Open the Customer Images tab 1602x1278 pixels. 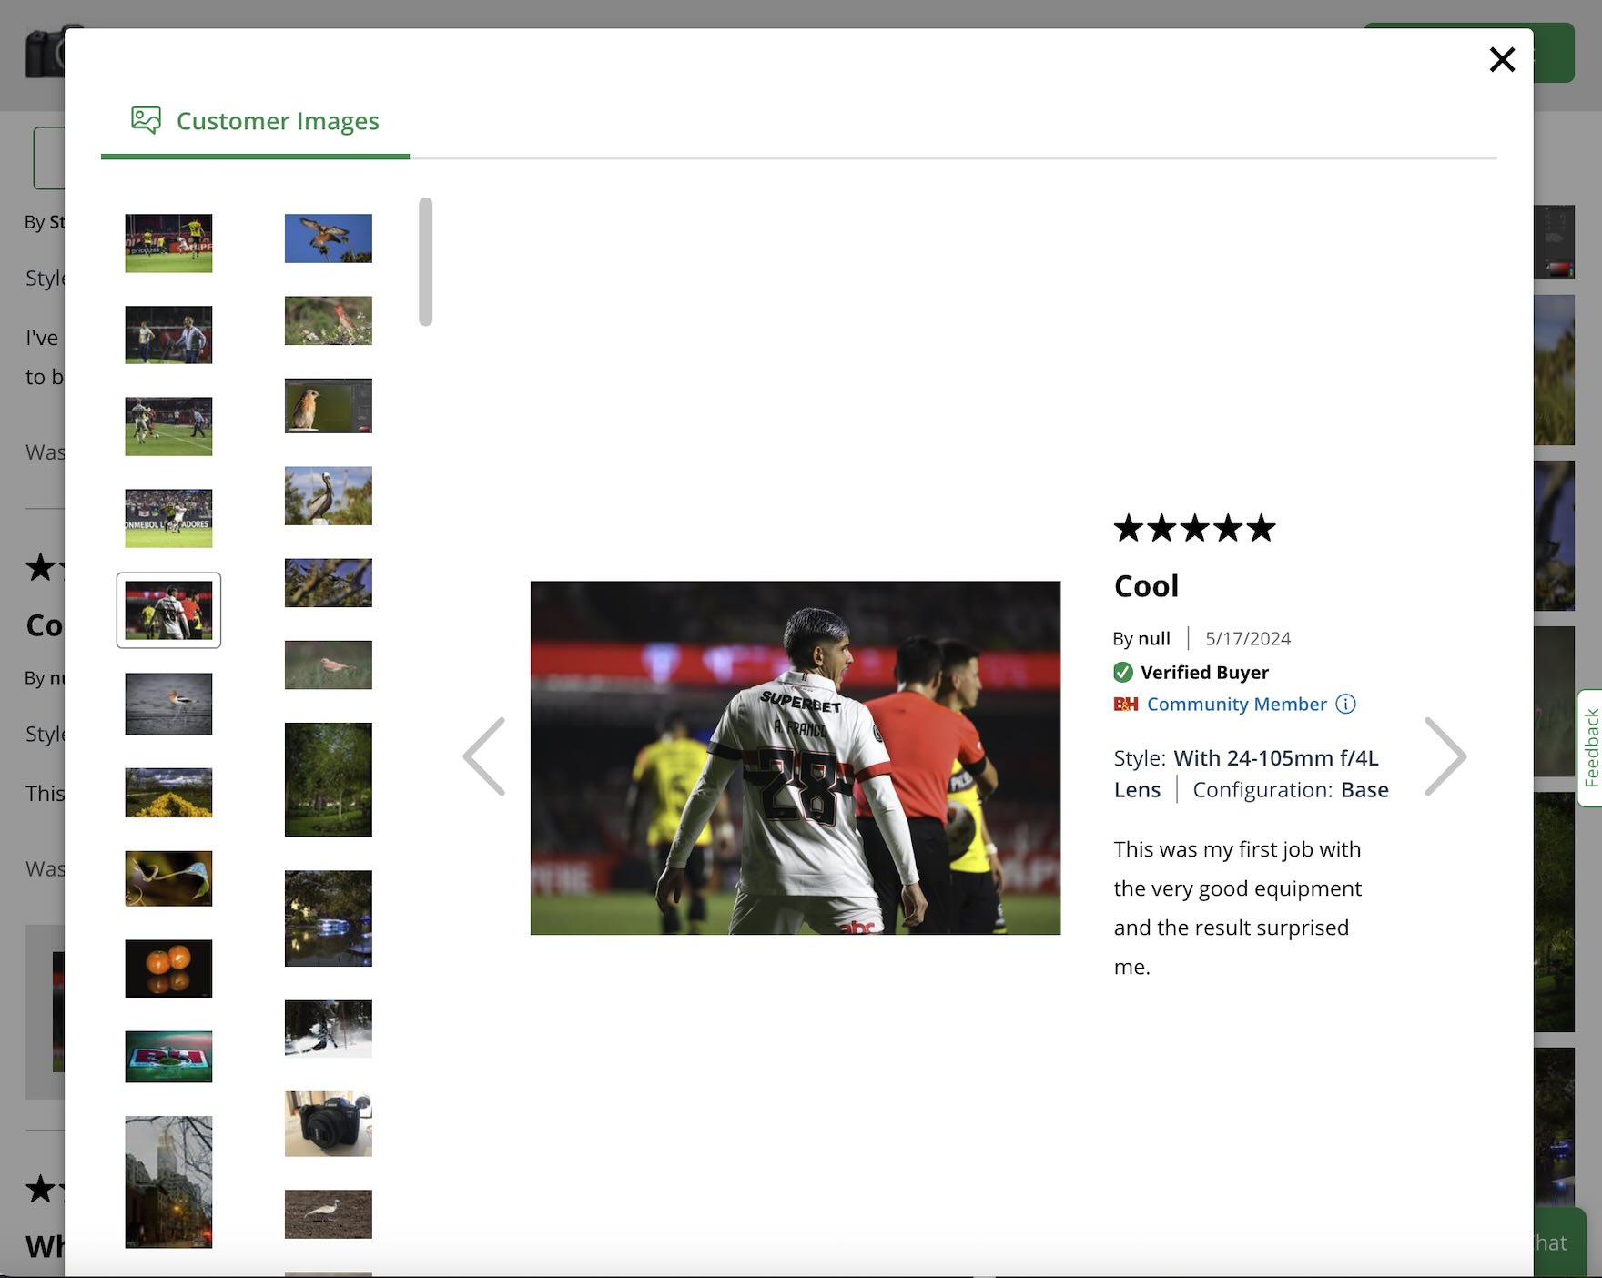[277, 121]
